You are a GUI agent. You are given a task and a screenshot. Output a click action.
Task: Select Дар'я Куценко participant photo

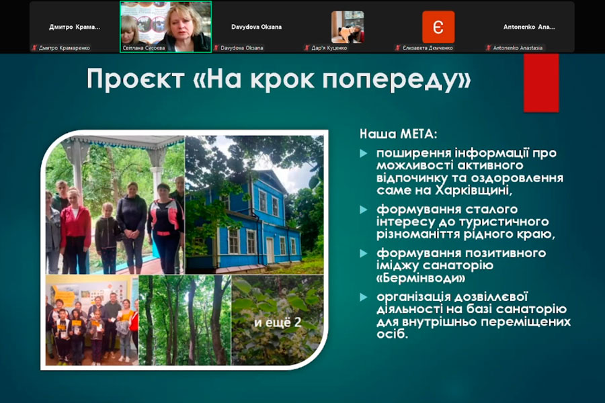click(348, 27)
